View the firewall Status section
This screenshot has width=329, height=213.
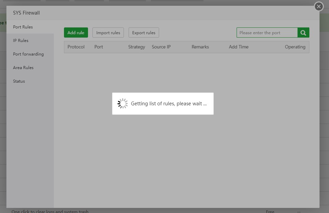click(19, 81)
